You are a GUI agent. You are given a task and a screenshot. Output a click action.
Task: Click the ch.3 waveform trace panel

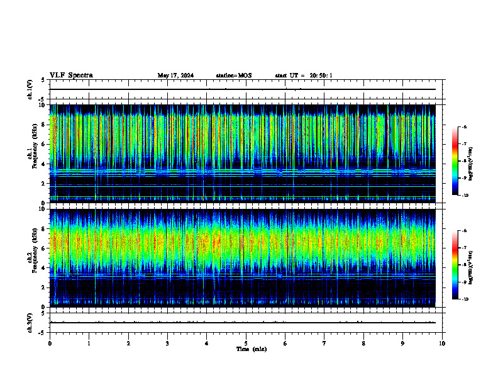(x=246, y=323)
